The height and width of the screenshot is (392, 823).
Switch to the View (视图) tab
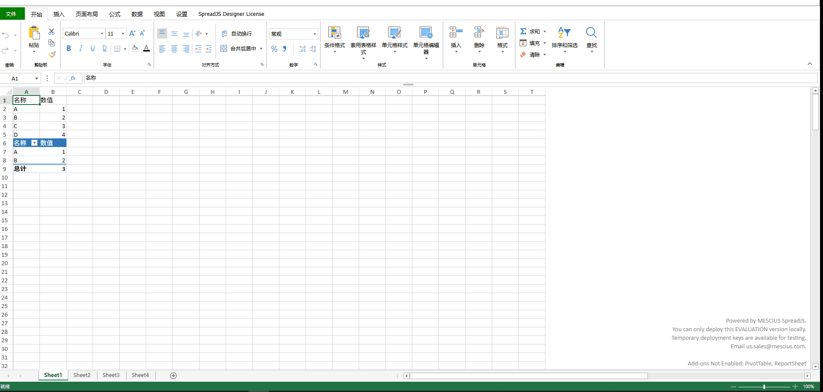pyautogui.click(x=159, y=14)
